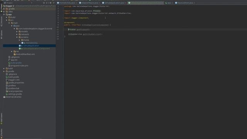Collapse the main folder arrow
The width and height of the screenshot is (247, 139).
(9, 23)
